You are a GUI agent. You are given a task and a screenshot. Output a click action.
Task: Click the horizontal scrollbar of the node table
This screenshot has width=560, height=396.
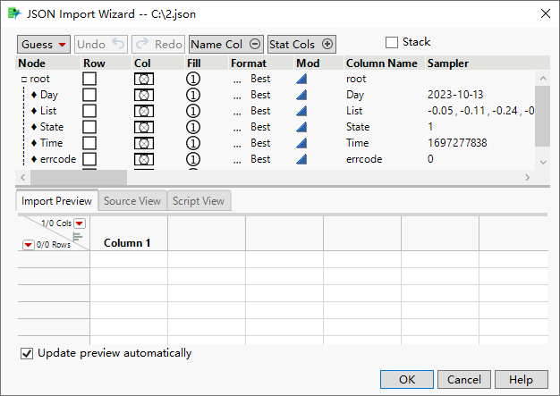(x=268, y=178)
